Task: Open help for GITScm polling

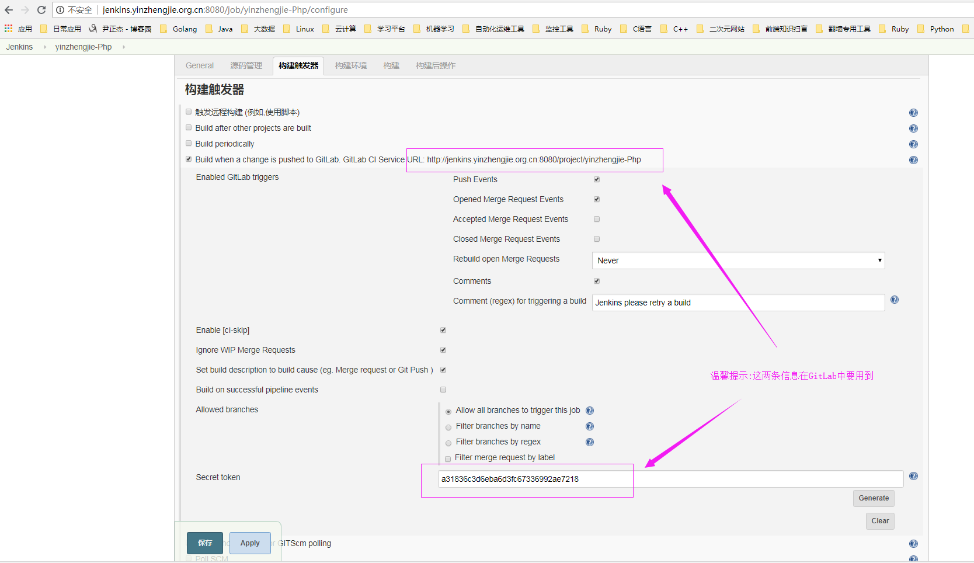Action: (x=913, y=544)
